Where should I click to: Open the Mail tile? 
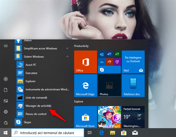133,62
